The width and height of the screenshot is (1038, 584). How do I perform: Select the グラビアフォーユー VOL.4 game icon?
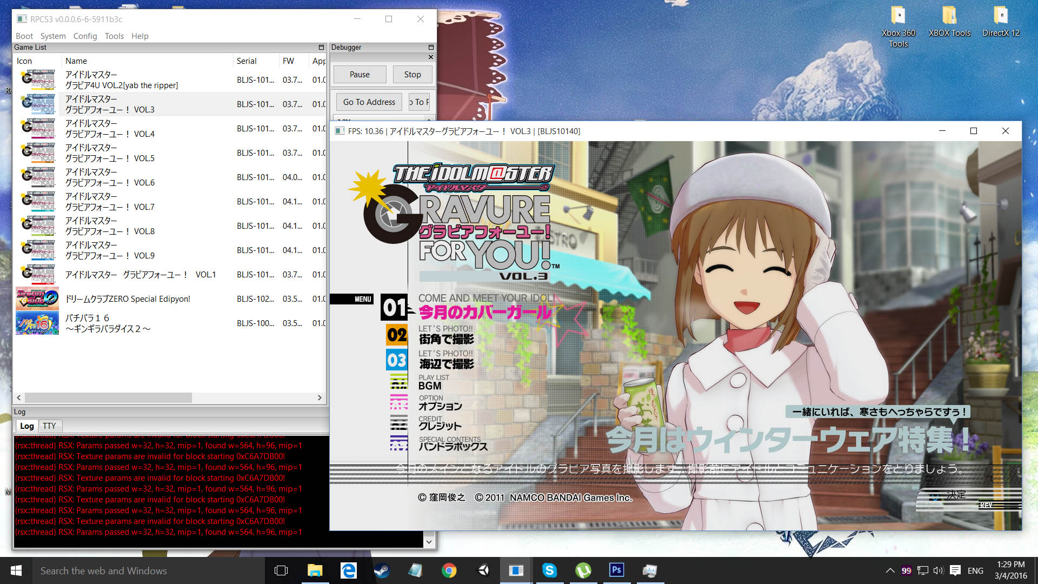(37, 128)
